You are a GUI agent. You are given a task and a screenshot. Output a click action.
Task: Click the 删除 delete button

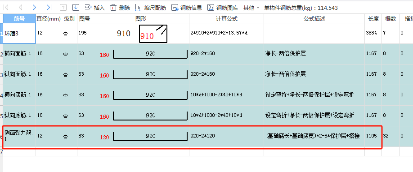pos(120,8)
